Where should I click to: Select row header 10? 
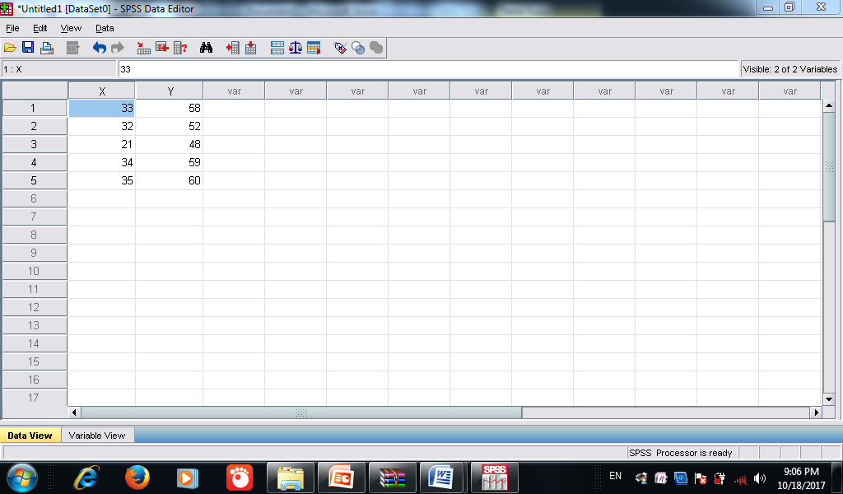click(34, 271)
